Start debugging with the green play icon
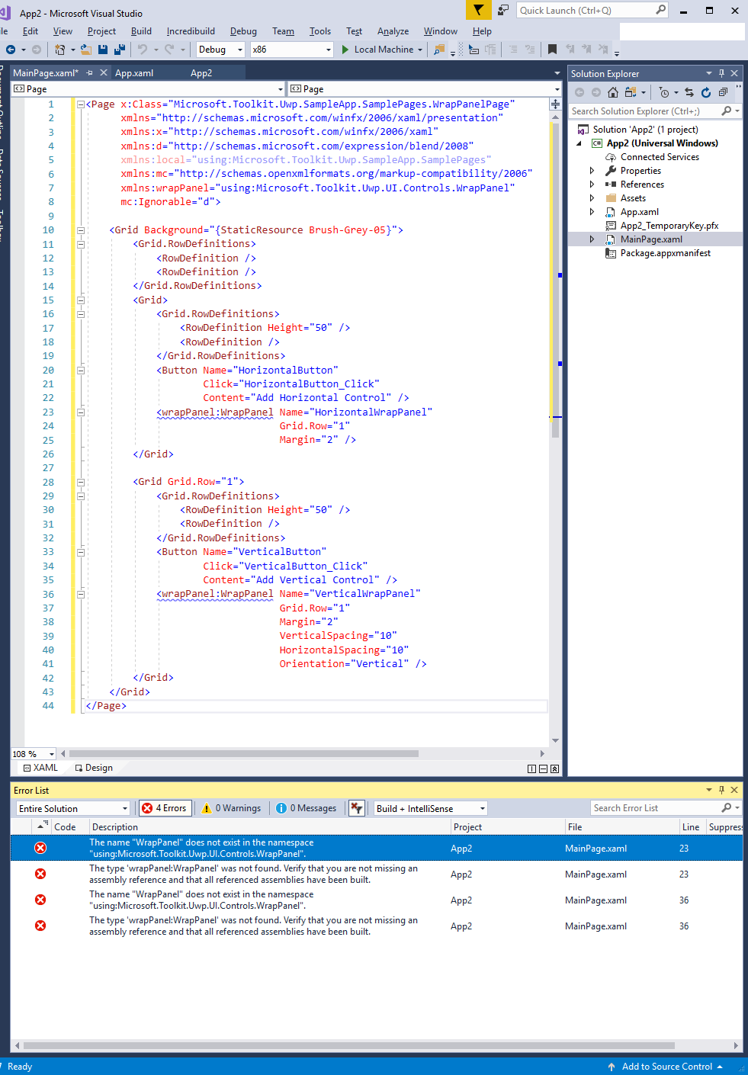Image resolution: width=748 pixels, height=1075 pixels. click(x=345, y=50)
